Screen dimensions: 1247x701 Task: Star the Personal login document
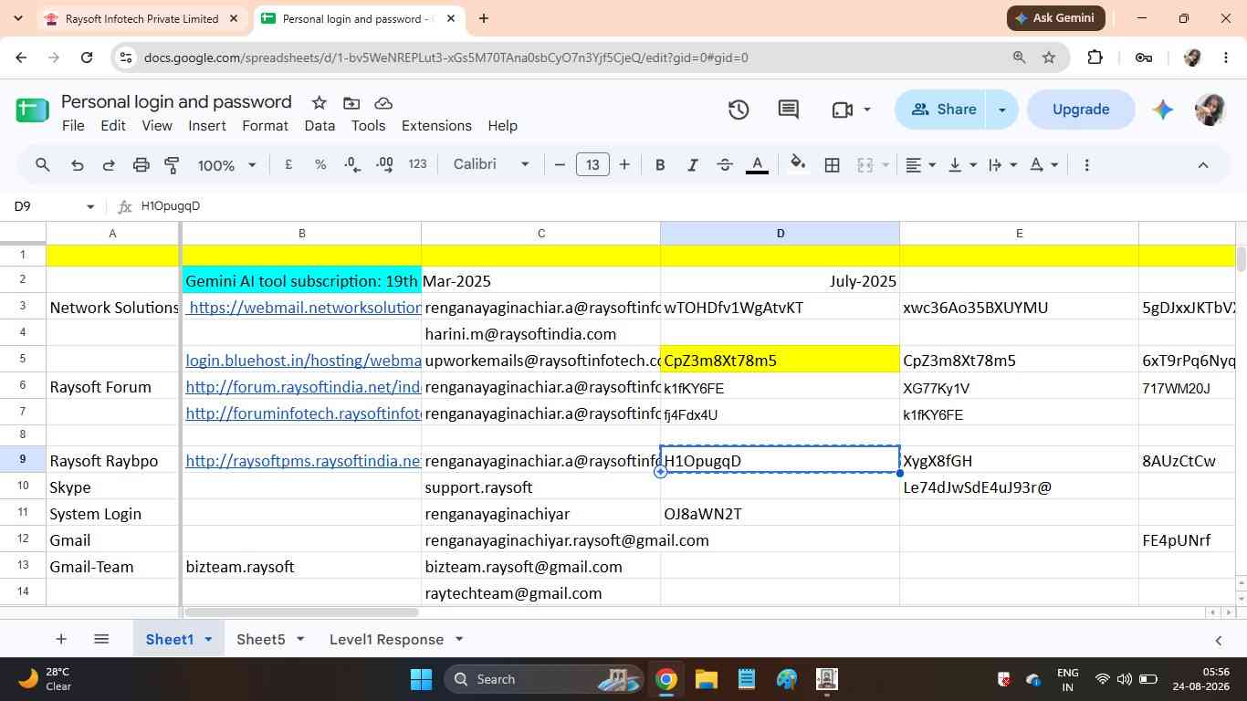[x=319, y=102]
